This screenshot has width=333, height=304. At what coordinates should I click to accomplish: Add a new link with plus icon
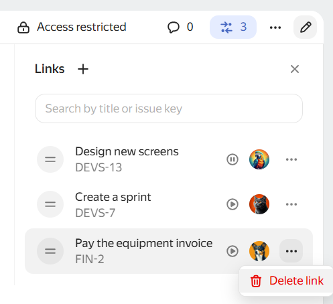pyautogui.click(x=83, y=69)
